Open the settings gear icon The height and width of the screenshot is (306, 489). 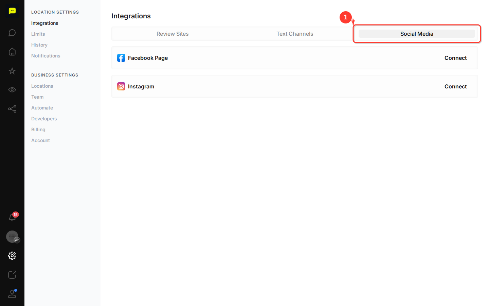coord(12,256)
